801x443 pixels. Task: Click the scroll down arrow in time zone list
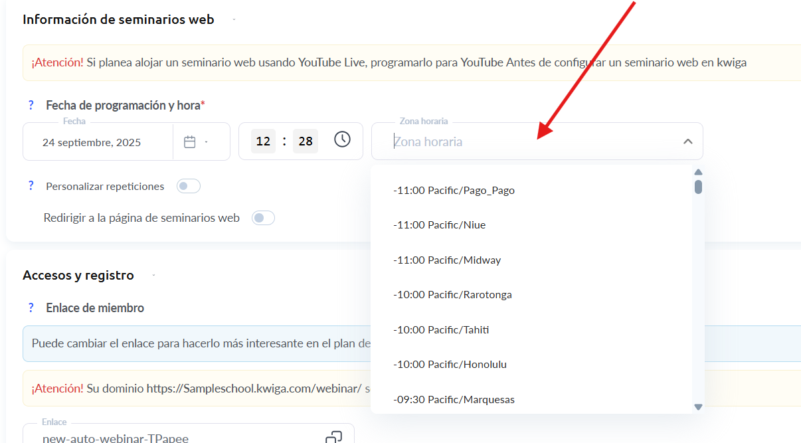click(x=698, y=406)
